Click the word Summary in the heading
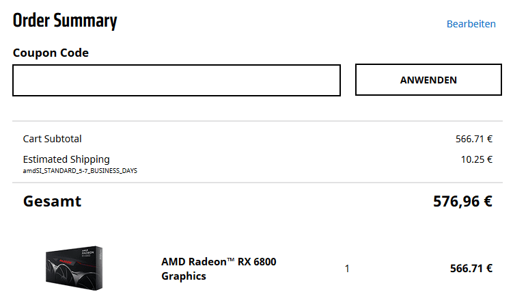Viewport: 513px width, 305px height. (x=85, y=21)
